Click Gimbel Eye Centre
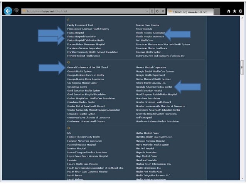Image resolution: width=246 pixels, height=184 pixels. pos(77,87)
